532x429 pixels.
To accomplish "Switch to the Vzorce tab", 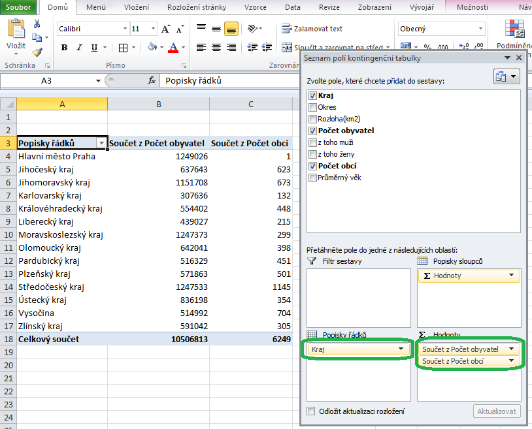I will [x=255, y=7].
